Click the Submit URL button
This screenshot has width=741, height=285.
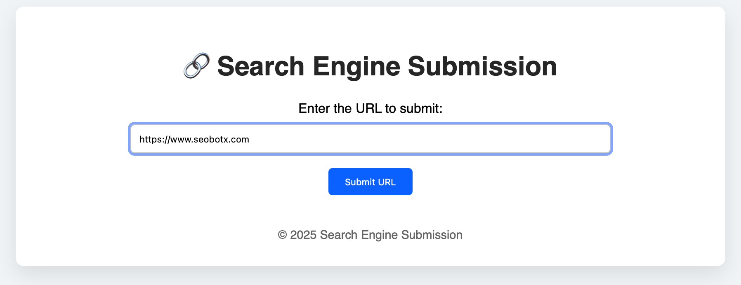tap(370, 182)
